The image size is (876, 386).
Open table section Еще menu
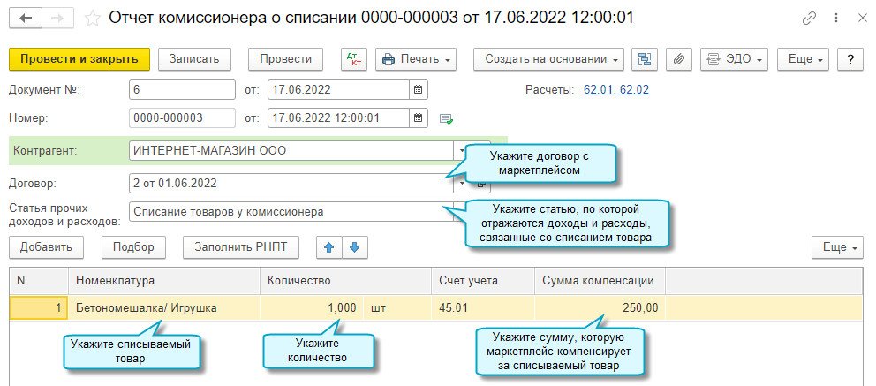pos(837,247)
